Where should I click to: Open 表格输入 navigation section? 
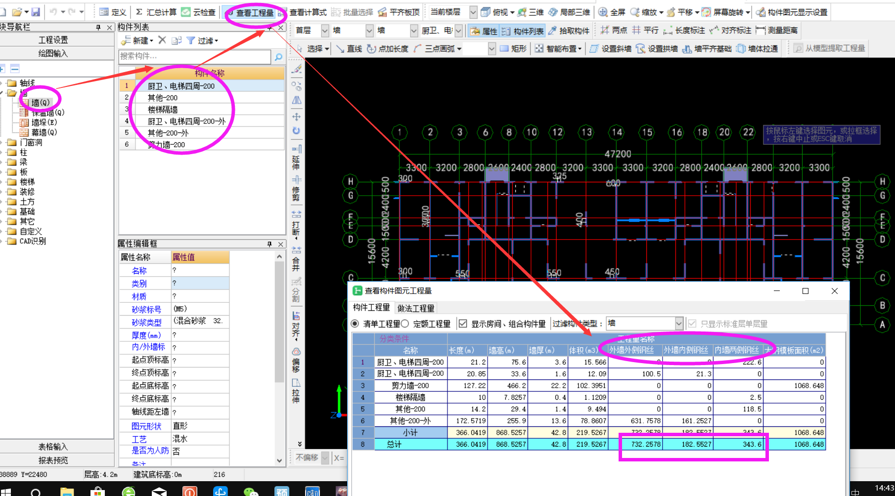[x=53, y=447]
